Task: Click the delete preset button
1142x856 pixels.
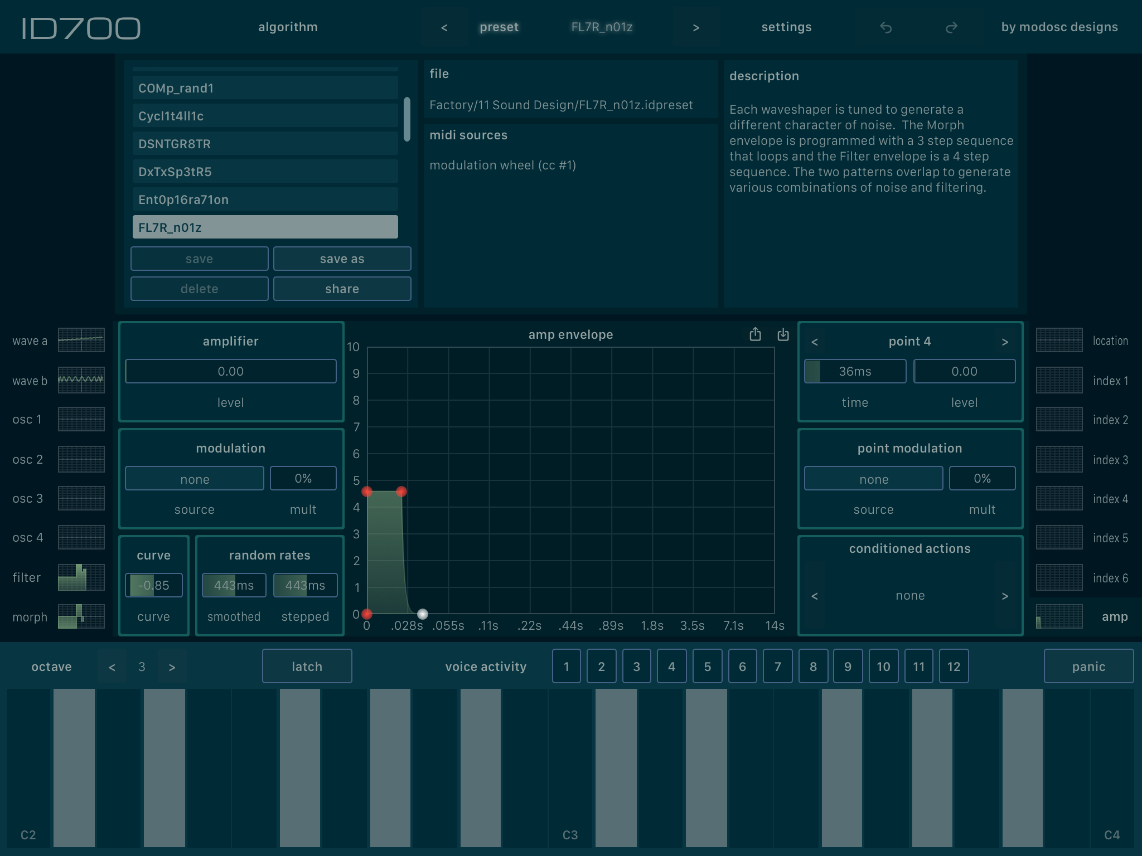Action: click(199, 289)
